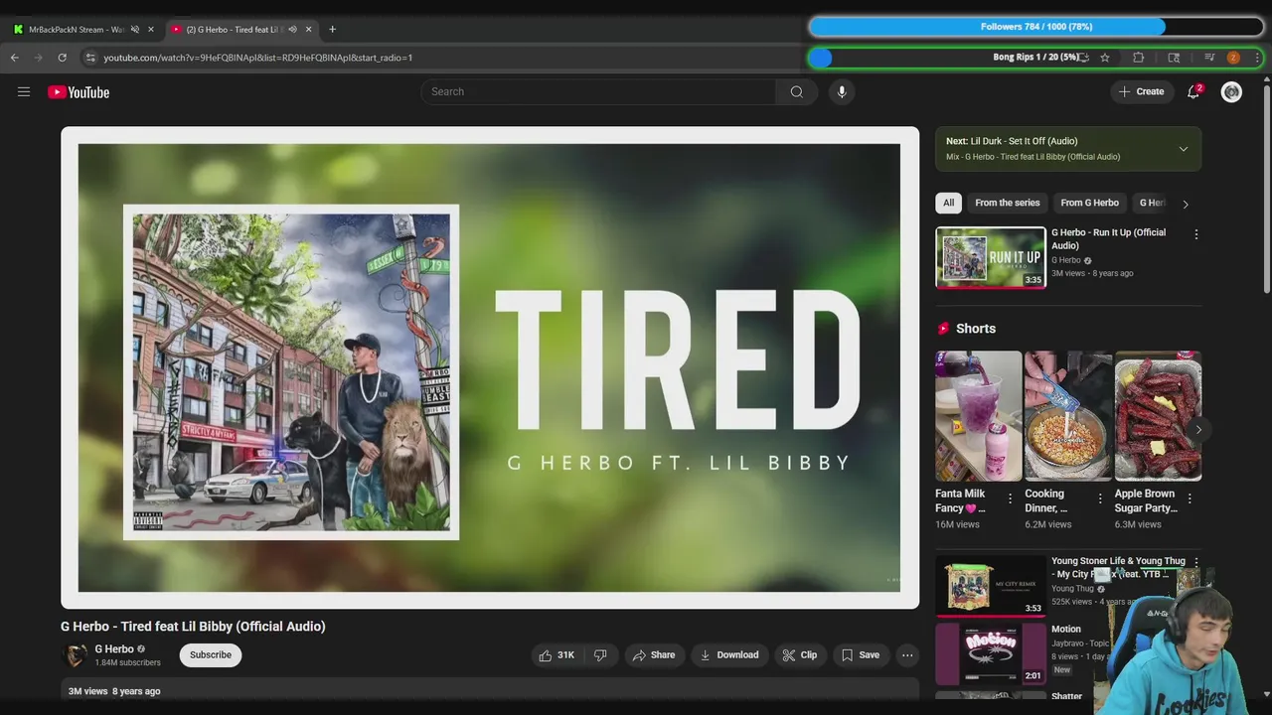Open the browser extensions puzzle icon
Viewport: 1272px width, 715px height.
[1139, 58]
